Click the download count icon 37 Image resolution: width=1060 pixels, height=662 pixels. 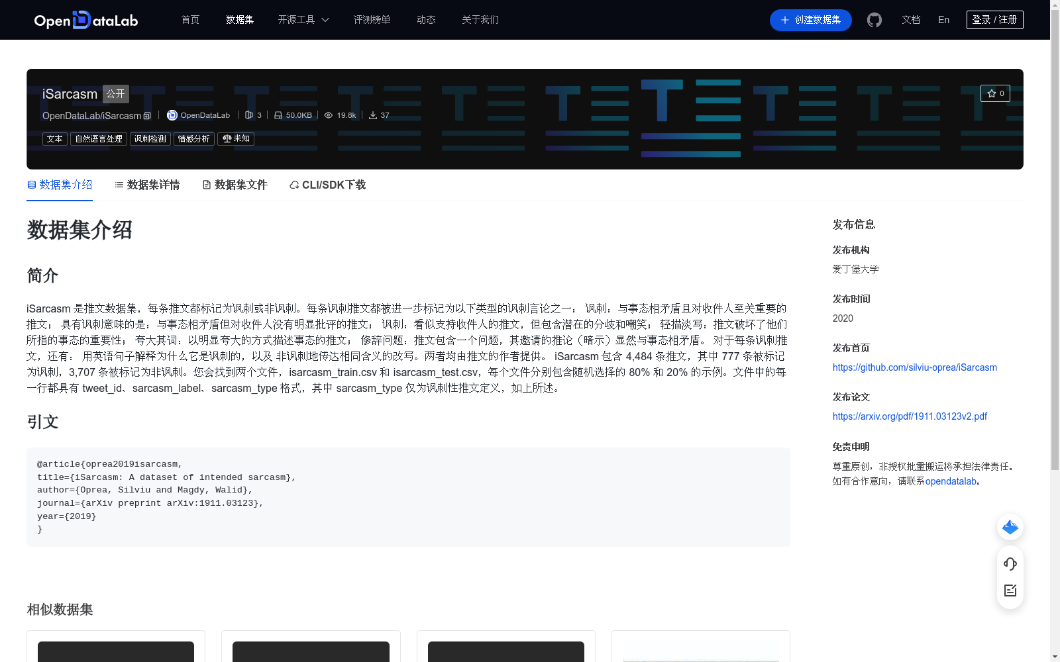pos(373,115)
